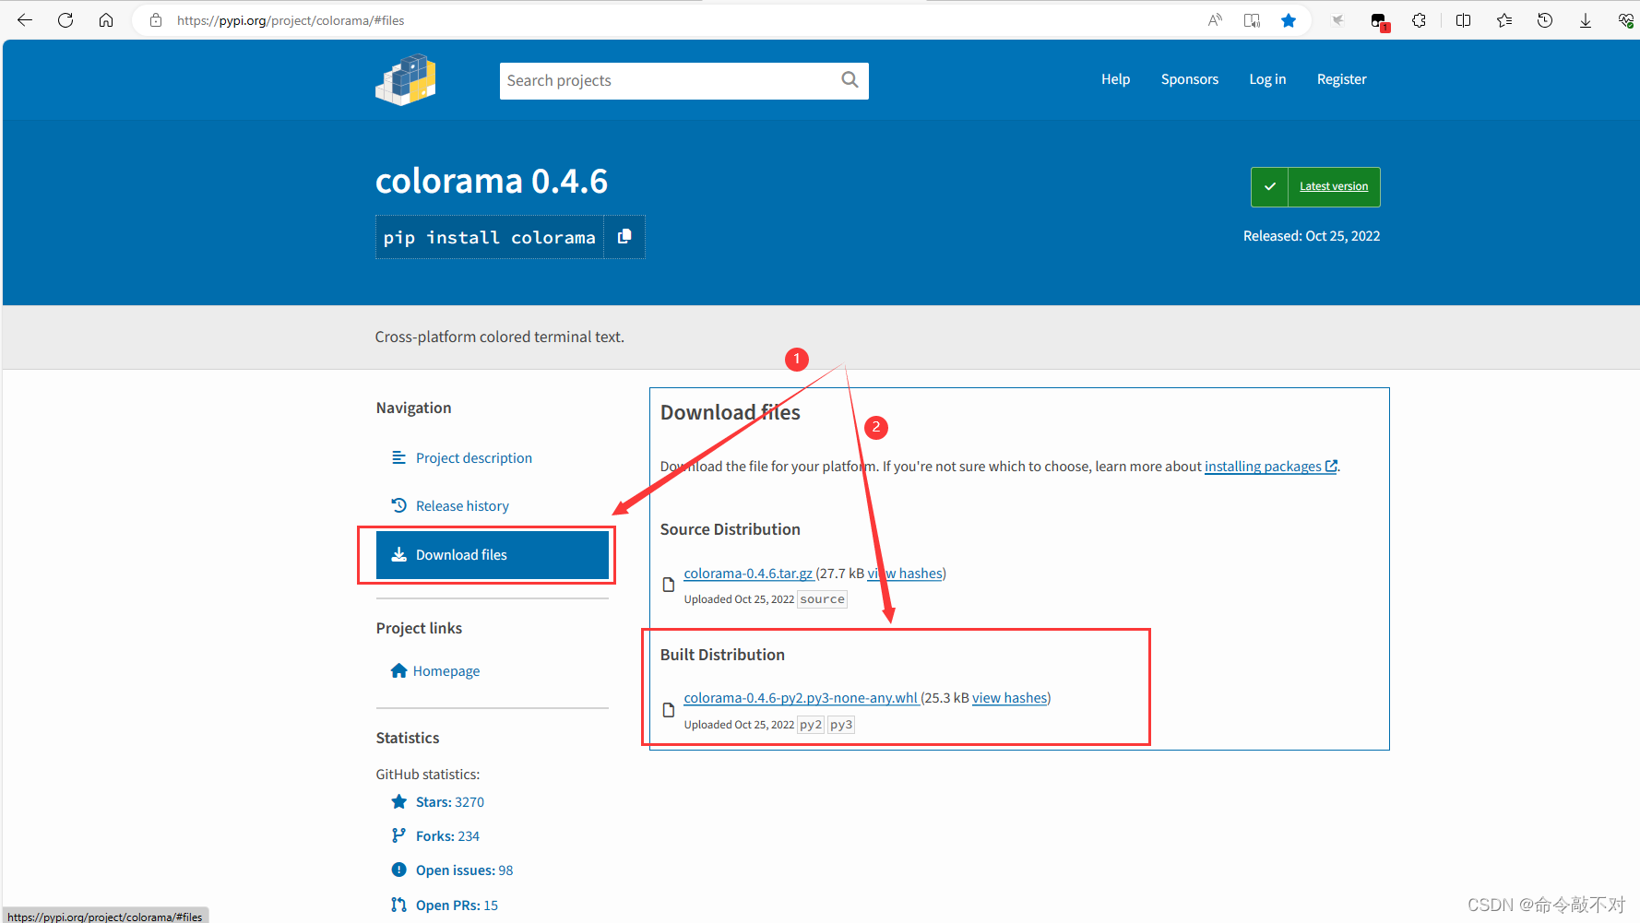This screenshot has height=923, width=1640.
Task: Click the read aloud icon in address bar
Action: click(1215, 20)
